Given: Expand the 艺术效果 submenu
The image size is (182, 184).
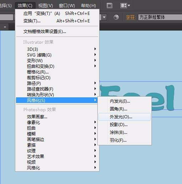Looking at the screenshot, I should coord(57,156).
